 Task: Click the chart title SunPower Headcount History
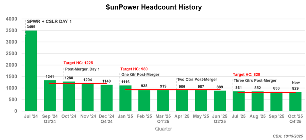point(153,7)
